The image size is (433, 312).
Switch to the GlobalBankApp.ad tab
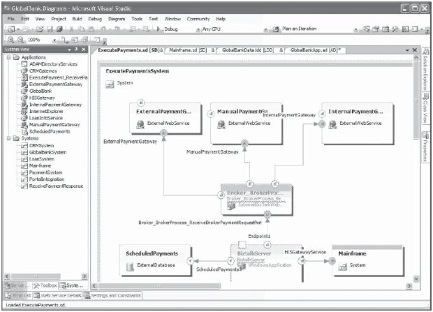point(316,50)
